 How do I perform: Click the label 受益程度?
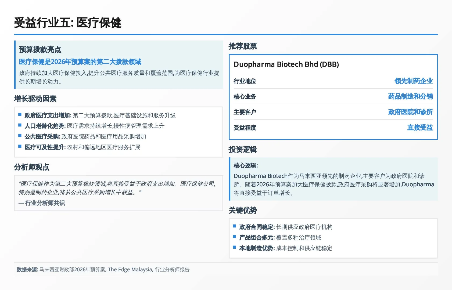245,128
